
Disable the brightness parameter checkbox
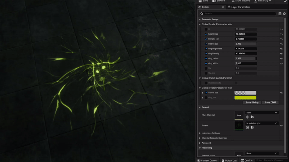[x=206, y=34]
